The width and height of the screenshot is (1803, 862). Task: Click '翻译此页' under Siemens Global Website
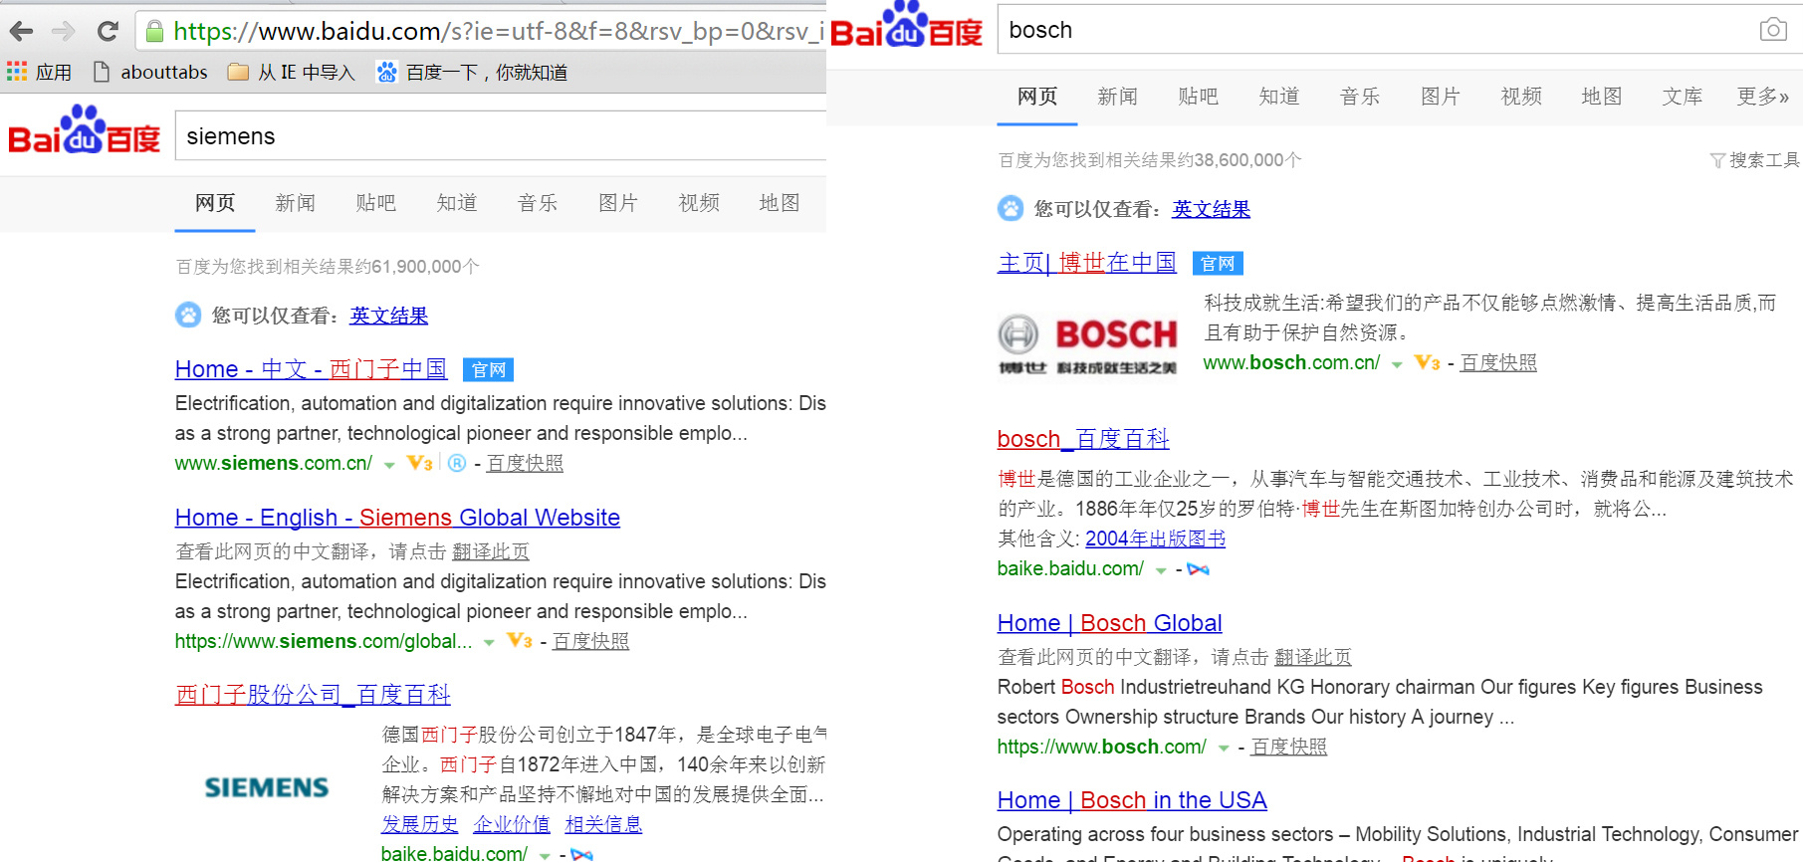coord(491,551)
